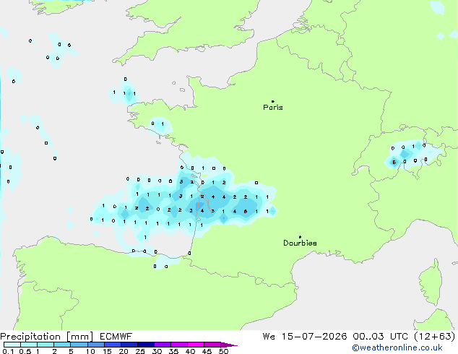Click the '0.1' legend scale value

pyautogui.click(x=8, y=351)
